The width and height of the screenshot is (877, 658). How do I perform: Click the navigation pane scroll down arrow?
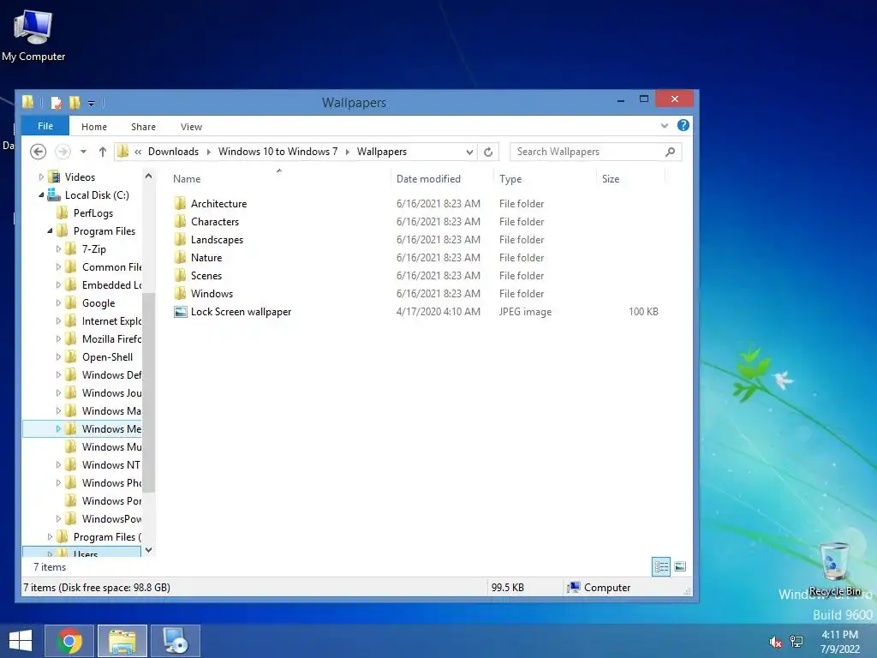[148, 550]
